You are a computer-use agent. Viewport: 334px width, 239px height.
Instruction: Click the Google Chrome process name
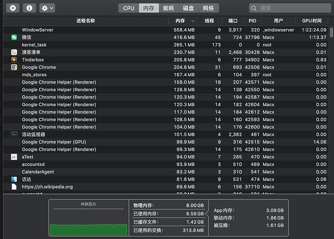39,67
